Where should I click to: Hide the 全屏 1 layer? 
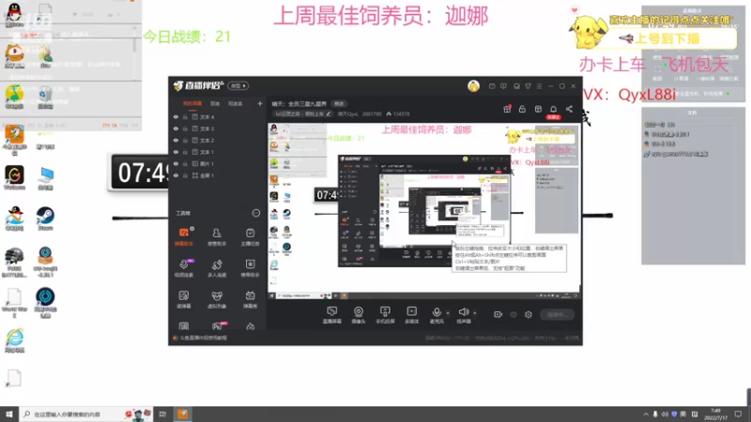176,175
